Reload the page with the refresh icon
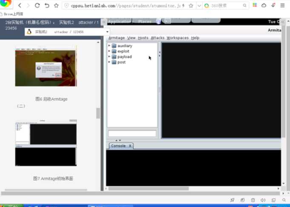This screenshot has width=290, height=207. [37, 6]
